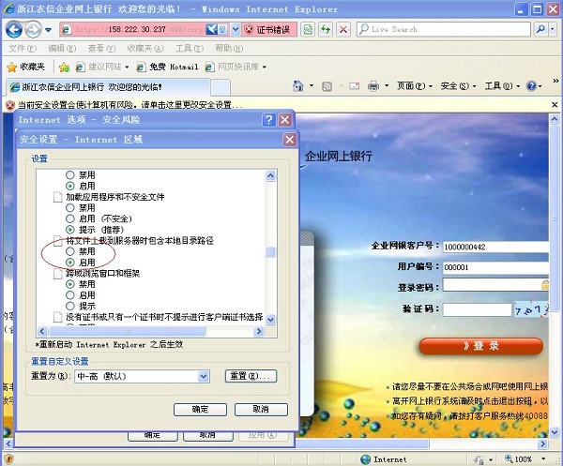Image resolution: width=563 pixels, height=466 pixels.
Task: Open search provider options dropdown
Action: [553, 29]
